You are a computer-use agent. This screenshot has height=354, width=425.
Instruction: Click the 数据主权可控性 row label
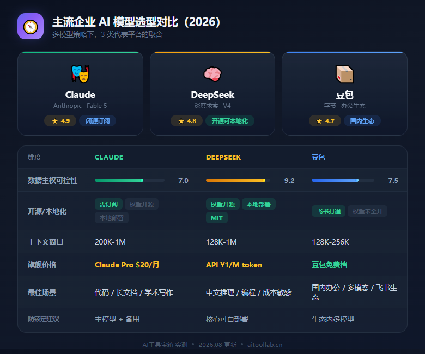point(53,180)
